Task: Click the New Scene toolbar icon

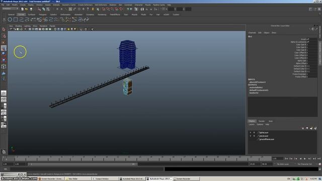Action: tap(22, 9)
